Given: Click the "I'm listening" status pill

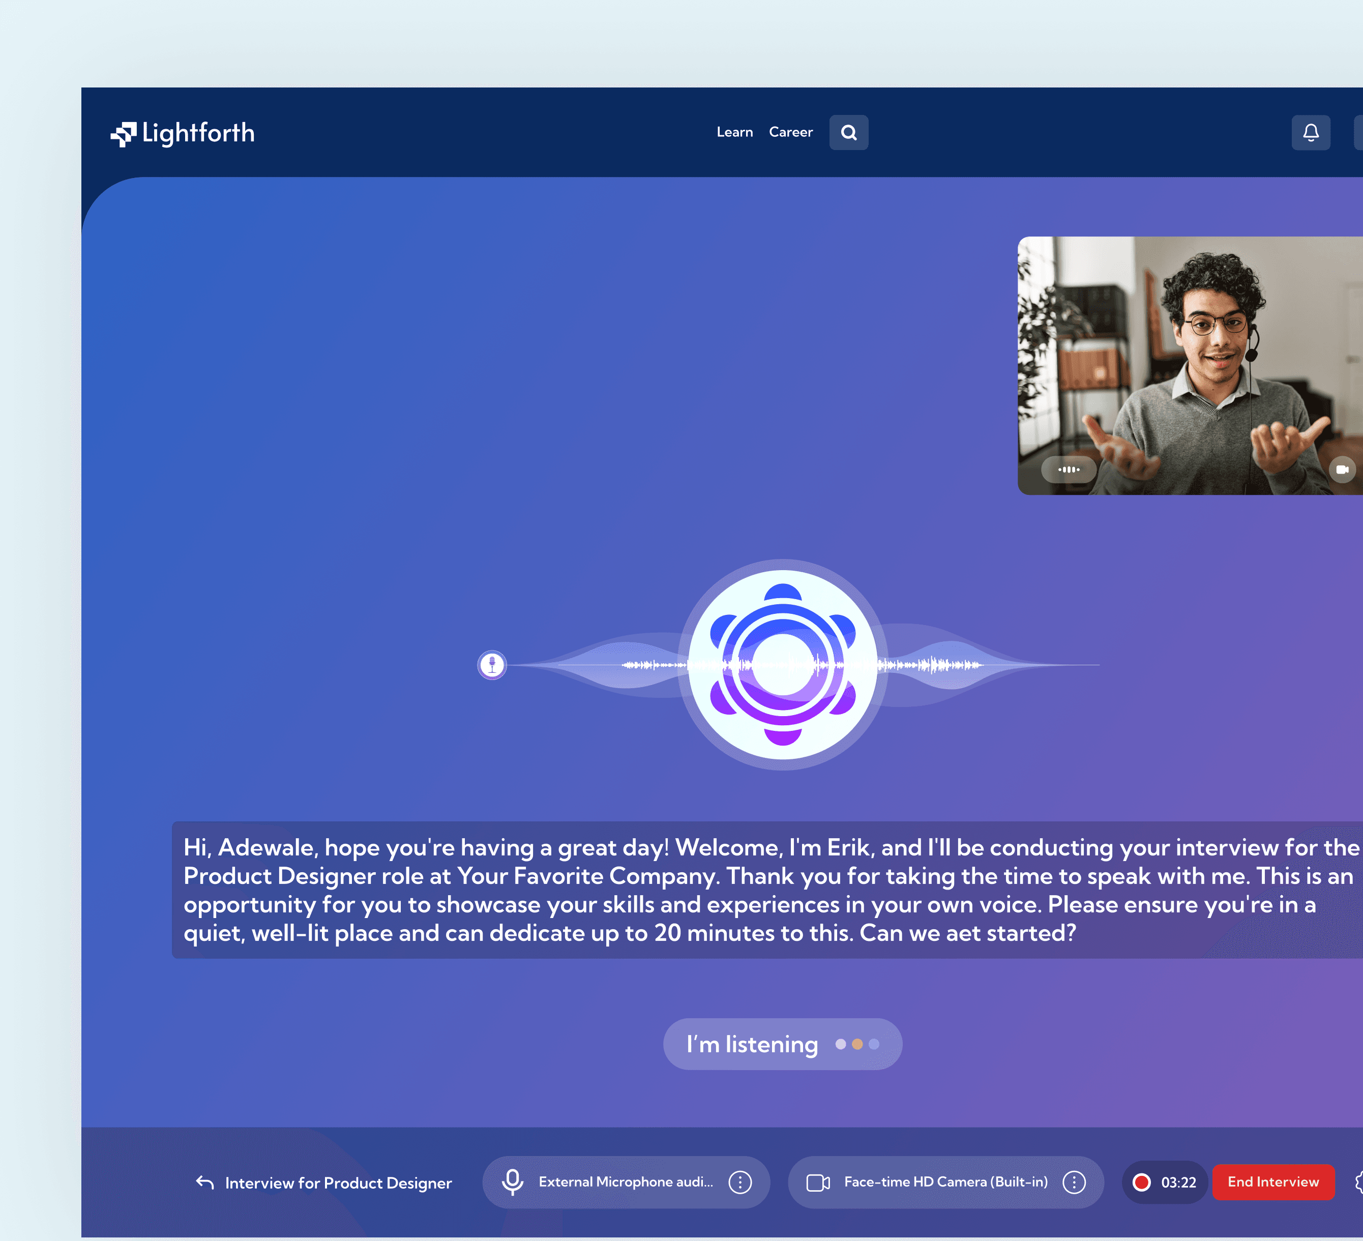Looking at the screenshot, I should point(782,1044).
